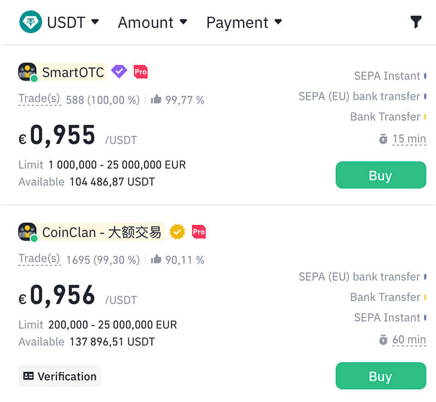Click SmartOTC's purple verified badge

pyautogui.click(x=119, y=71)
